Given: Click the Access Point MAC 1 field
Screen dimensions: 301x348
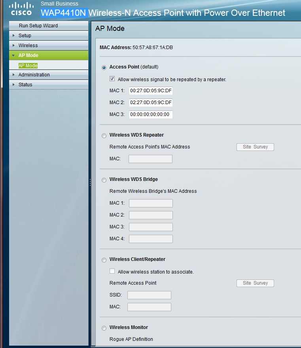Looking at the screenshot, I should tap(151, 91).
